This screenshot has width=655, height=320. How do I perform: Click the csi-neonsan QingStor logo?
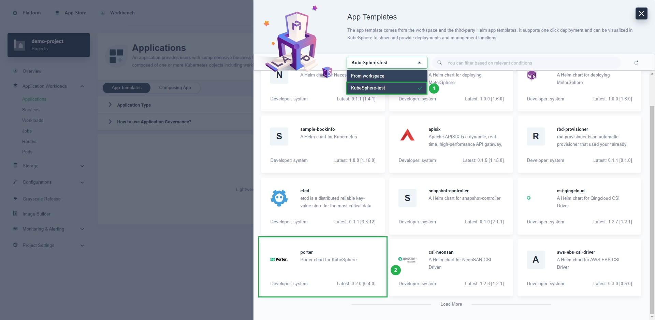coord(407,260)
